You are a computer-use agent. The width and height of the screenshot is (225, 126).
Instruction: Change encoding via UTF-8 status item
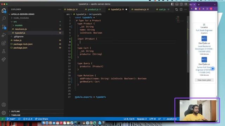[152, 119]
